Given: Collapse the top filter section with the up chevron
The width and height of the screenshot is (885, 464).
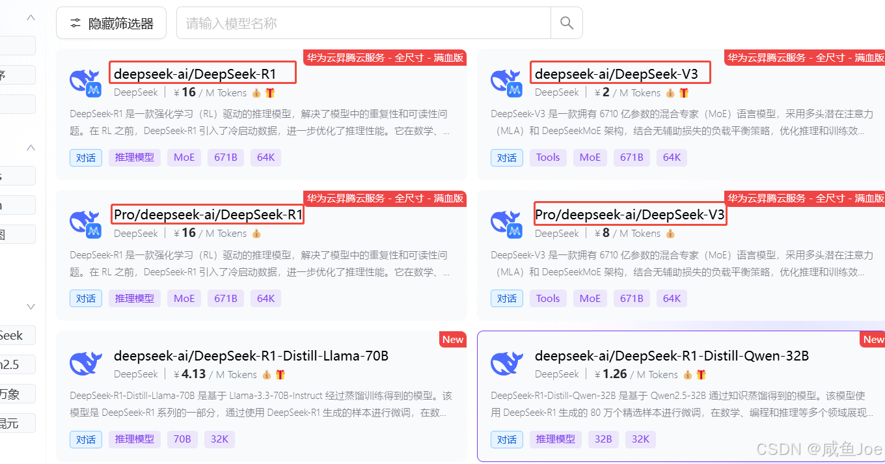Looking at the screenshot, I should click(31, 17).
